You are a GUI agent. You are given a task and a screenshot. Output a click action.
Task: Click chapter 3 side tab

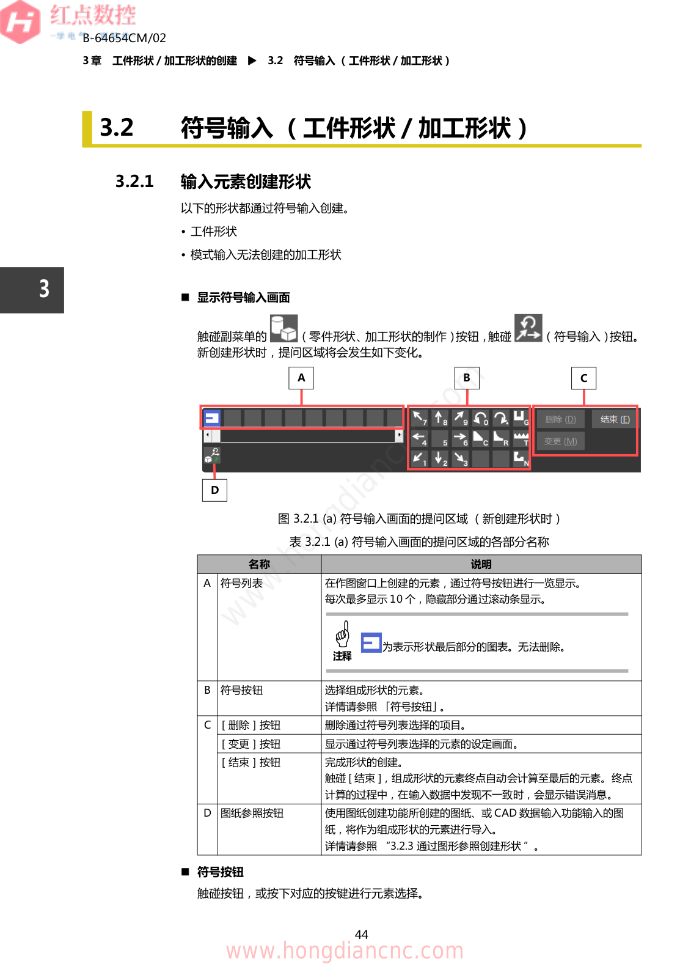(x=32, y=290)
